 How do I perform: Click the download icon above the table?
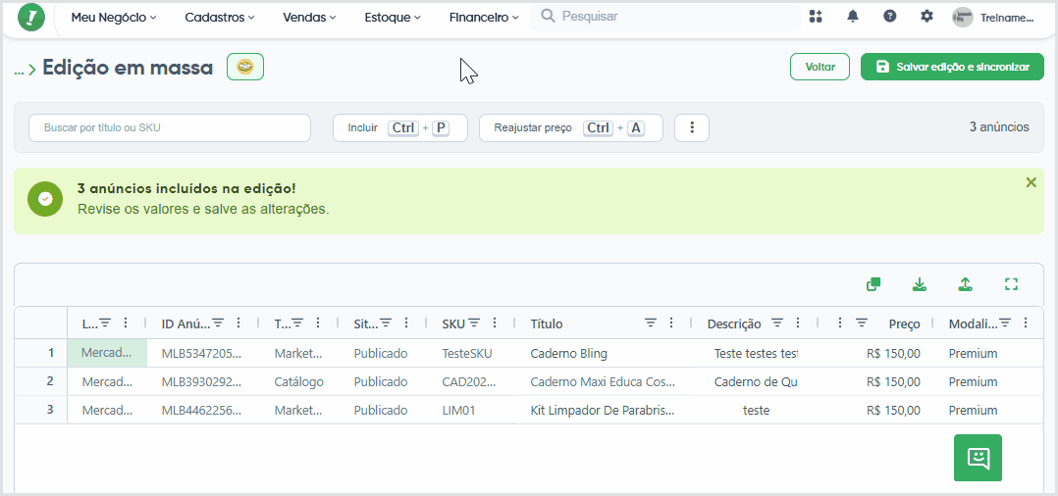[919, 284]
